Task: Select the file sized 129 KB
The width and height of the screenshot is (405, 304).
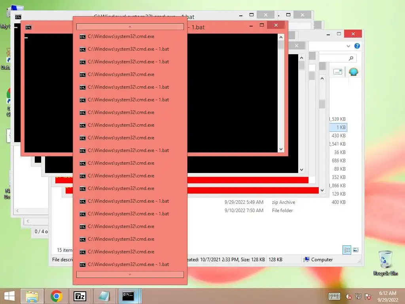Action: [x=339, y=194]
